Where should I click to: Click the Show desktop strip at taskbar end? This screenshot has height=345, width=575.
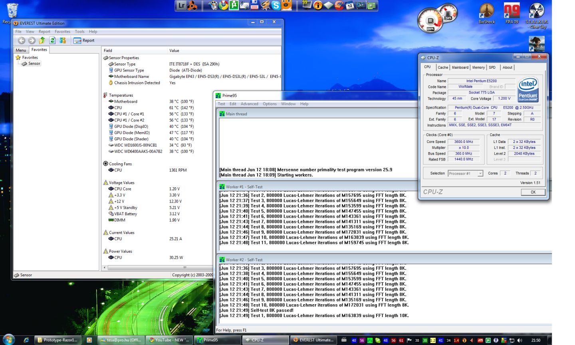[x=549, y=340]
